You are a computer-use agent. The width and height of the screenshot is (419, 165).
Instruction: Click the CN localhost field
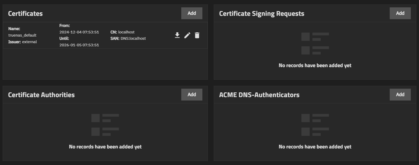point(122,32)
